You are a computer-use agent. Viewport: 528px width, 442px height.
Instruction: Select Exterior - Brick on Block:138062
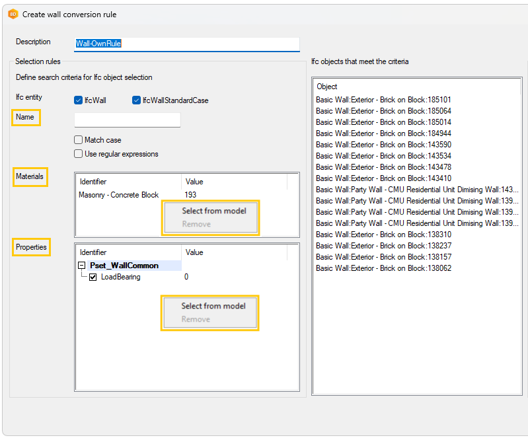(383, 268)
